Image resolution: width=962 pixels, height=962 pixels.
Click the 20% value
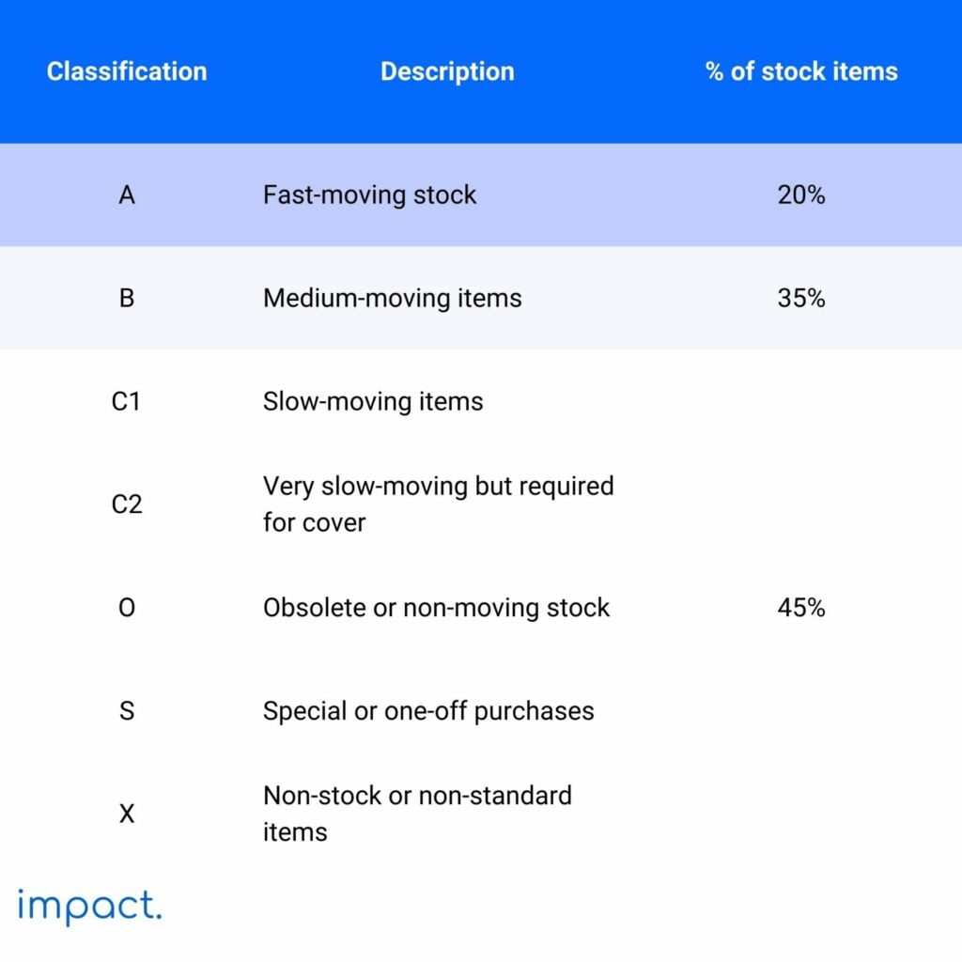click(x=801, y=194)
